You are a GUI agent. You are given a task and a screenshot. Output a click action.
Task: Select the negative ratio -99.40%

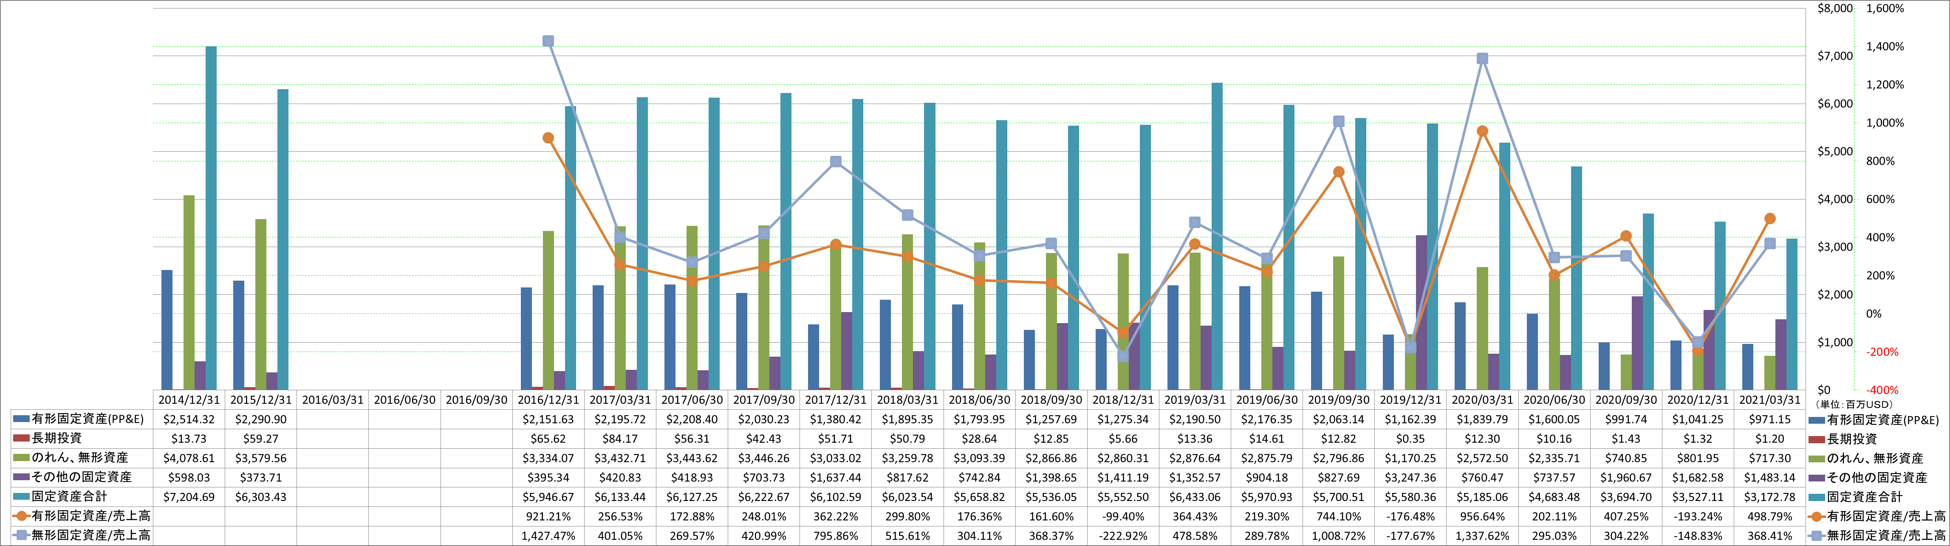click(1122, 517)
